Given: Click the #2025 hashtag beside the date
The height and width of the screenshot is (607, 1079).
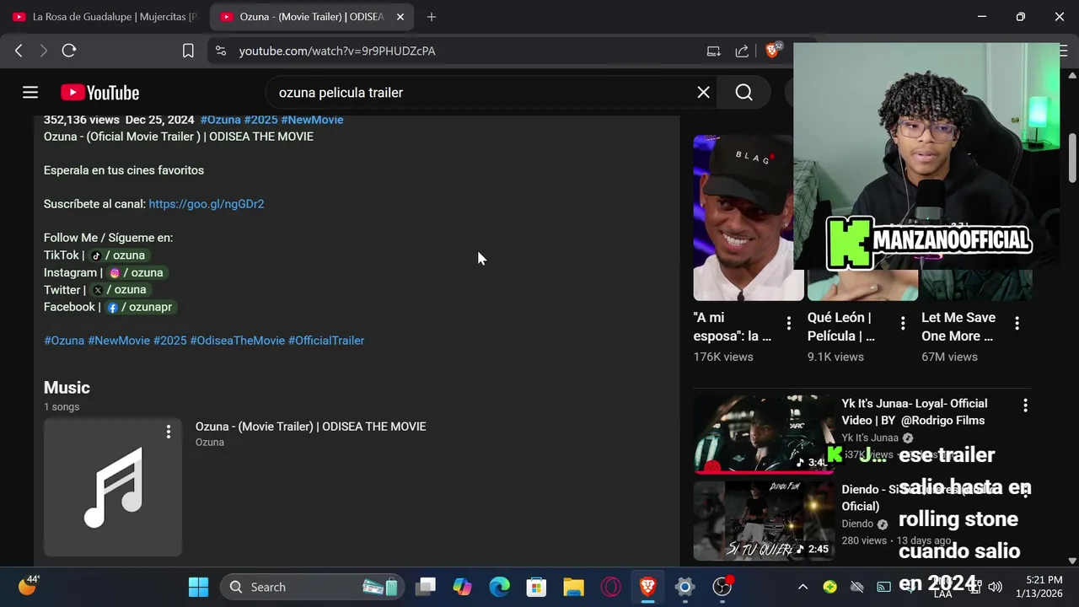Looking at the screenshot, I should click(260, 120).
